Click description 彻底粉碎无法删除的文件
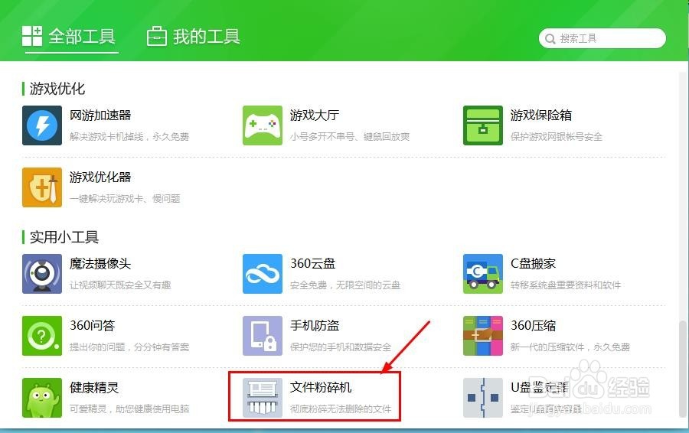This screenshot has height=433, width=689. point(341,409)
